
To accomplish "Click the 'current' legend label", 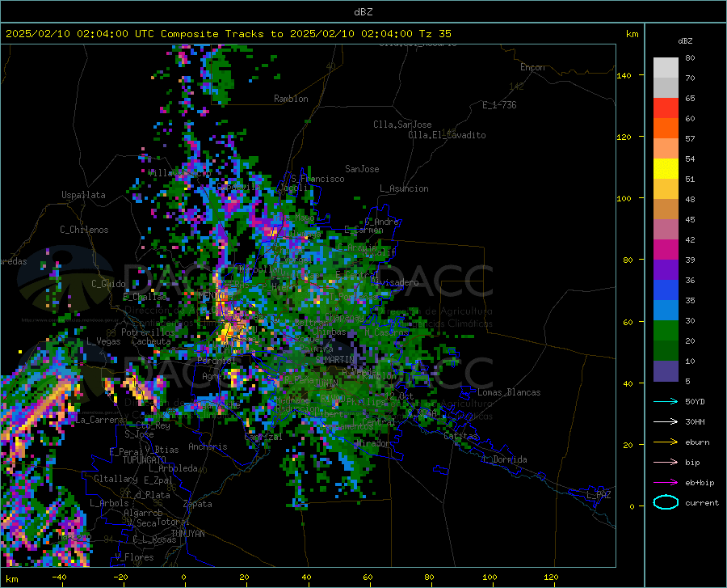I will click(x=702, y=502).
